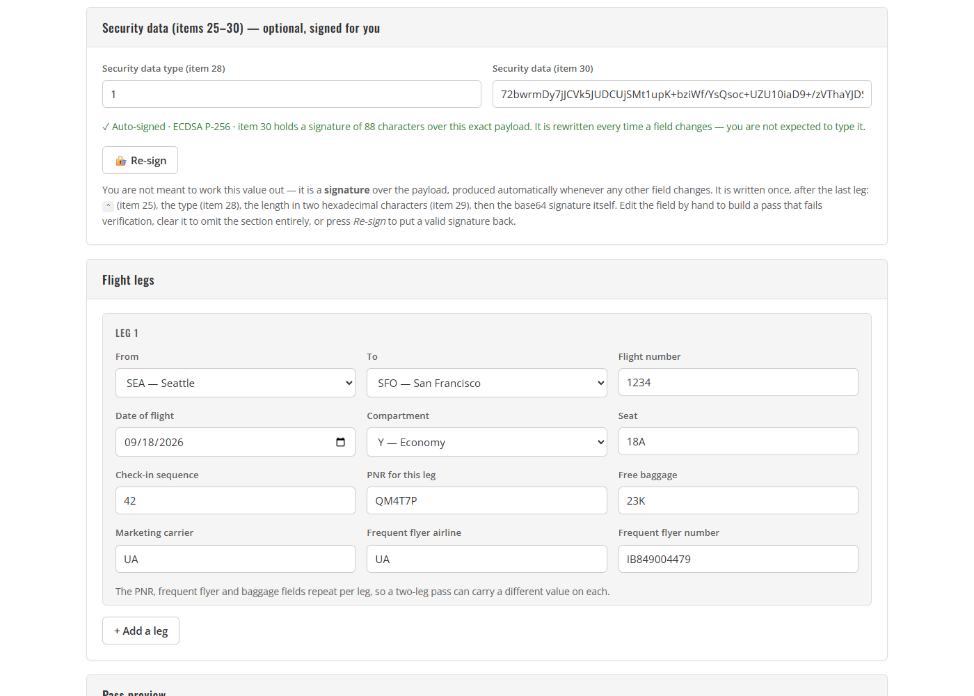The image size is (974, 696).
Task: Click the bold word signature in the explanation
Action: click(346, 190)
